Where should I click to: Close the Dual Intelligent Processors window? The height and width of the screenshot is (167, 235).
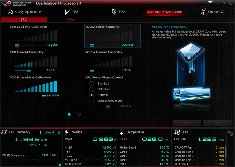pyautogui.click(x=231, y=4)
